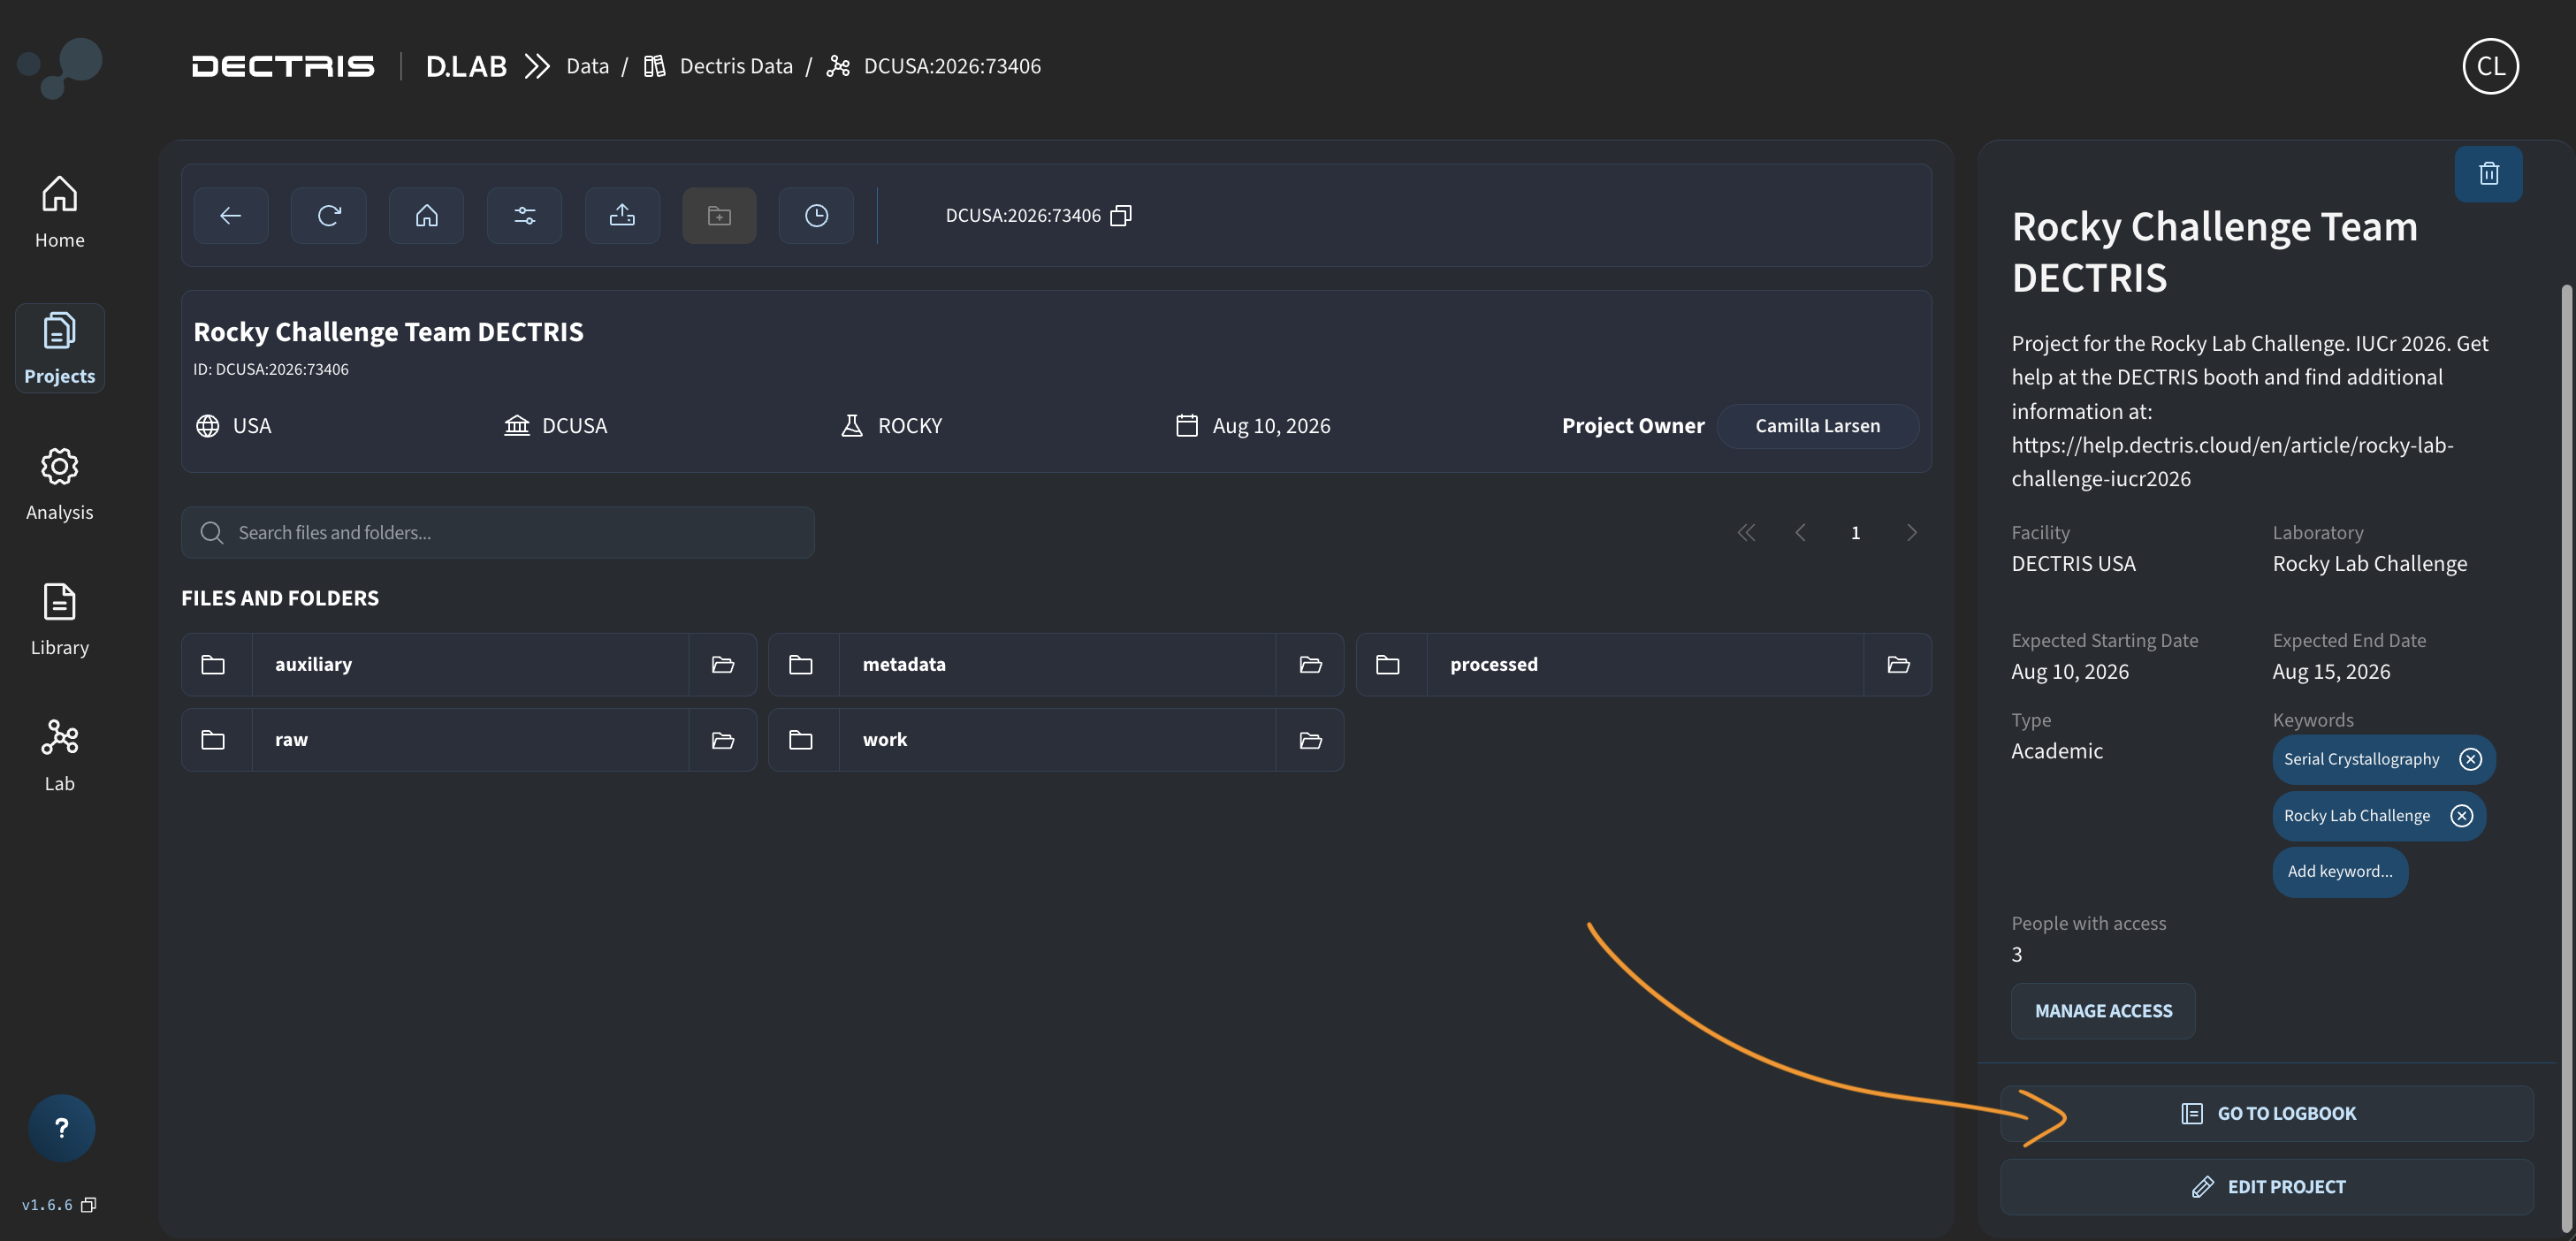This screenshot has height=1241, width=2576.
Task: Open Analysis in the sidebar
Action: (x=59, y=484)
